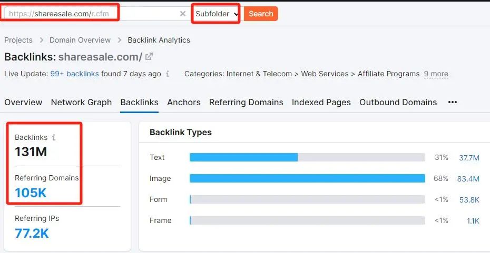Click the 'Affiliate Programs' category text
Image resolution: width=490 pixels, height=253 pixels.
[389, 74]
